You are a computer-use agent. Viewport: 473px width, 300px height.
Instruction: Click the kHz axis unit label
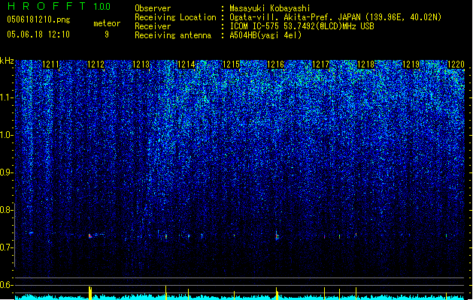click(x=7, y=61)
